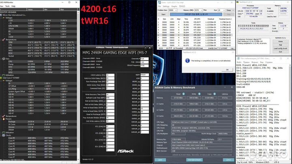Collapse the first Utilization node in HWMonitor

1,75
